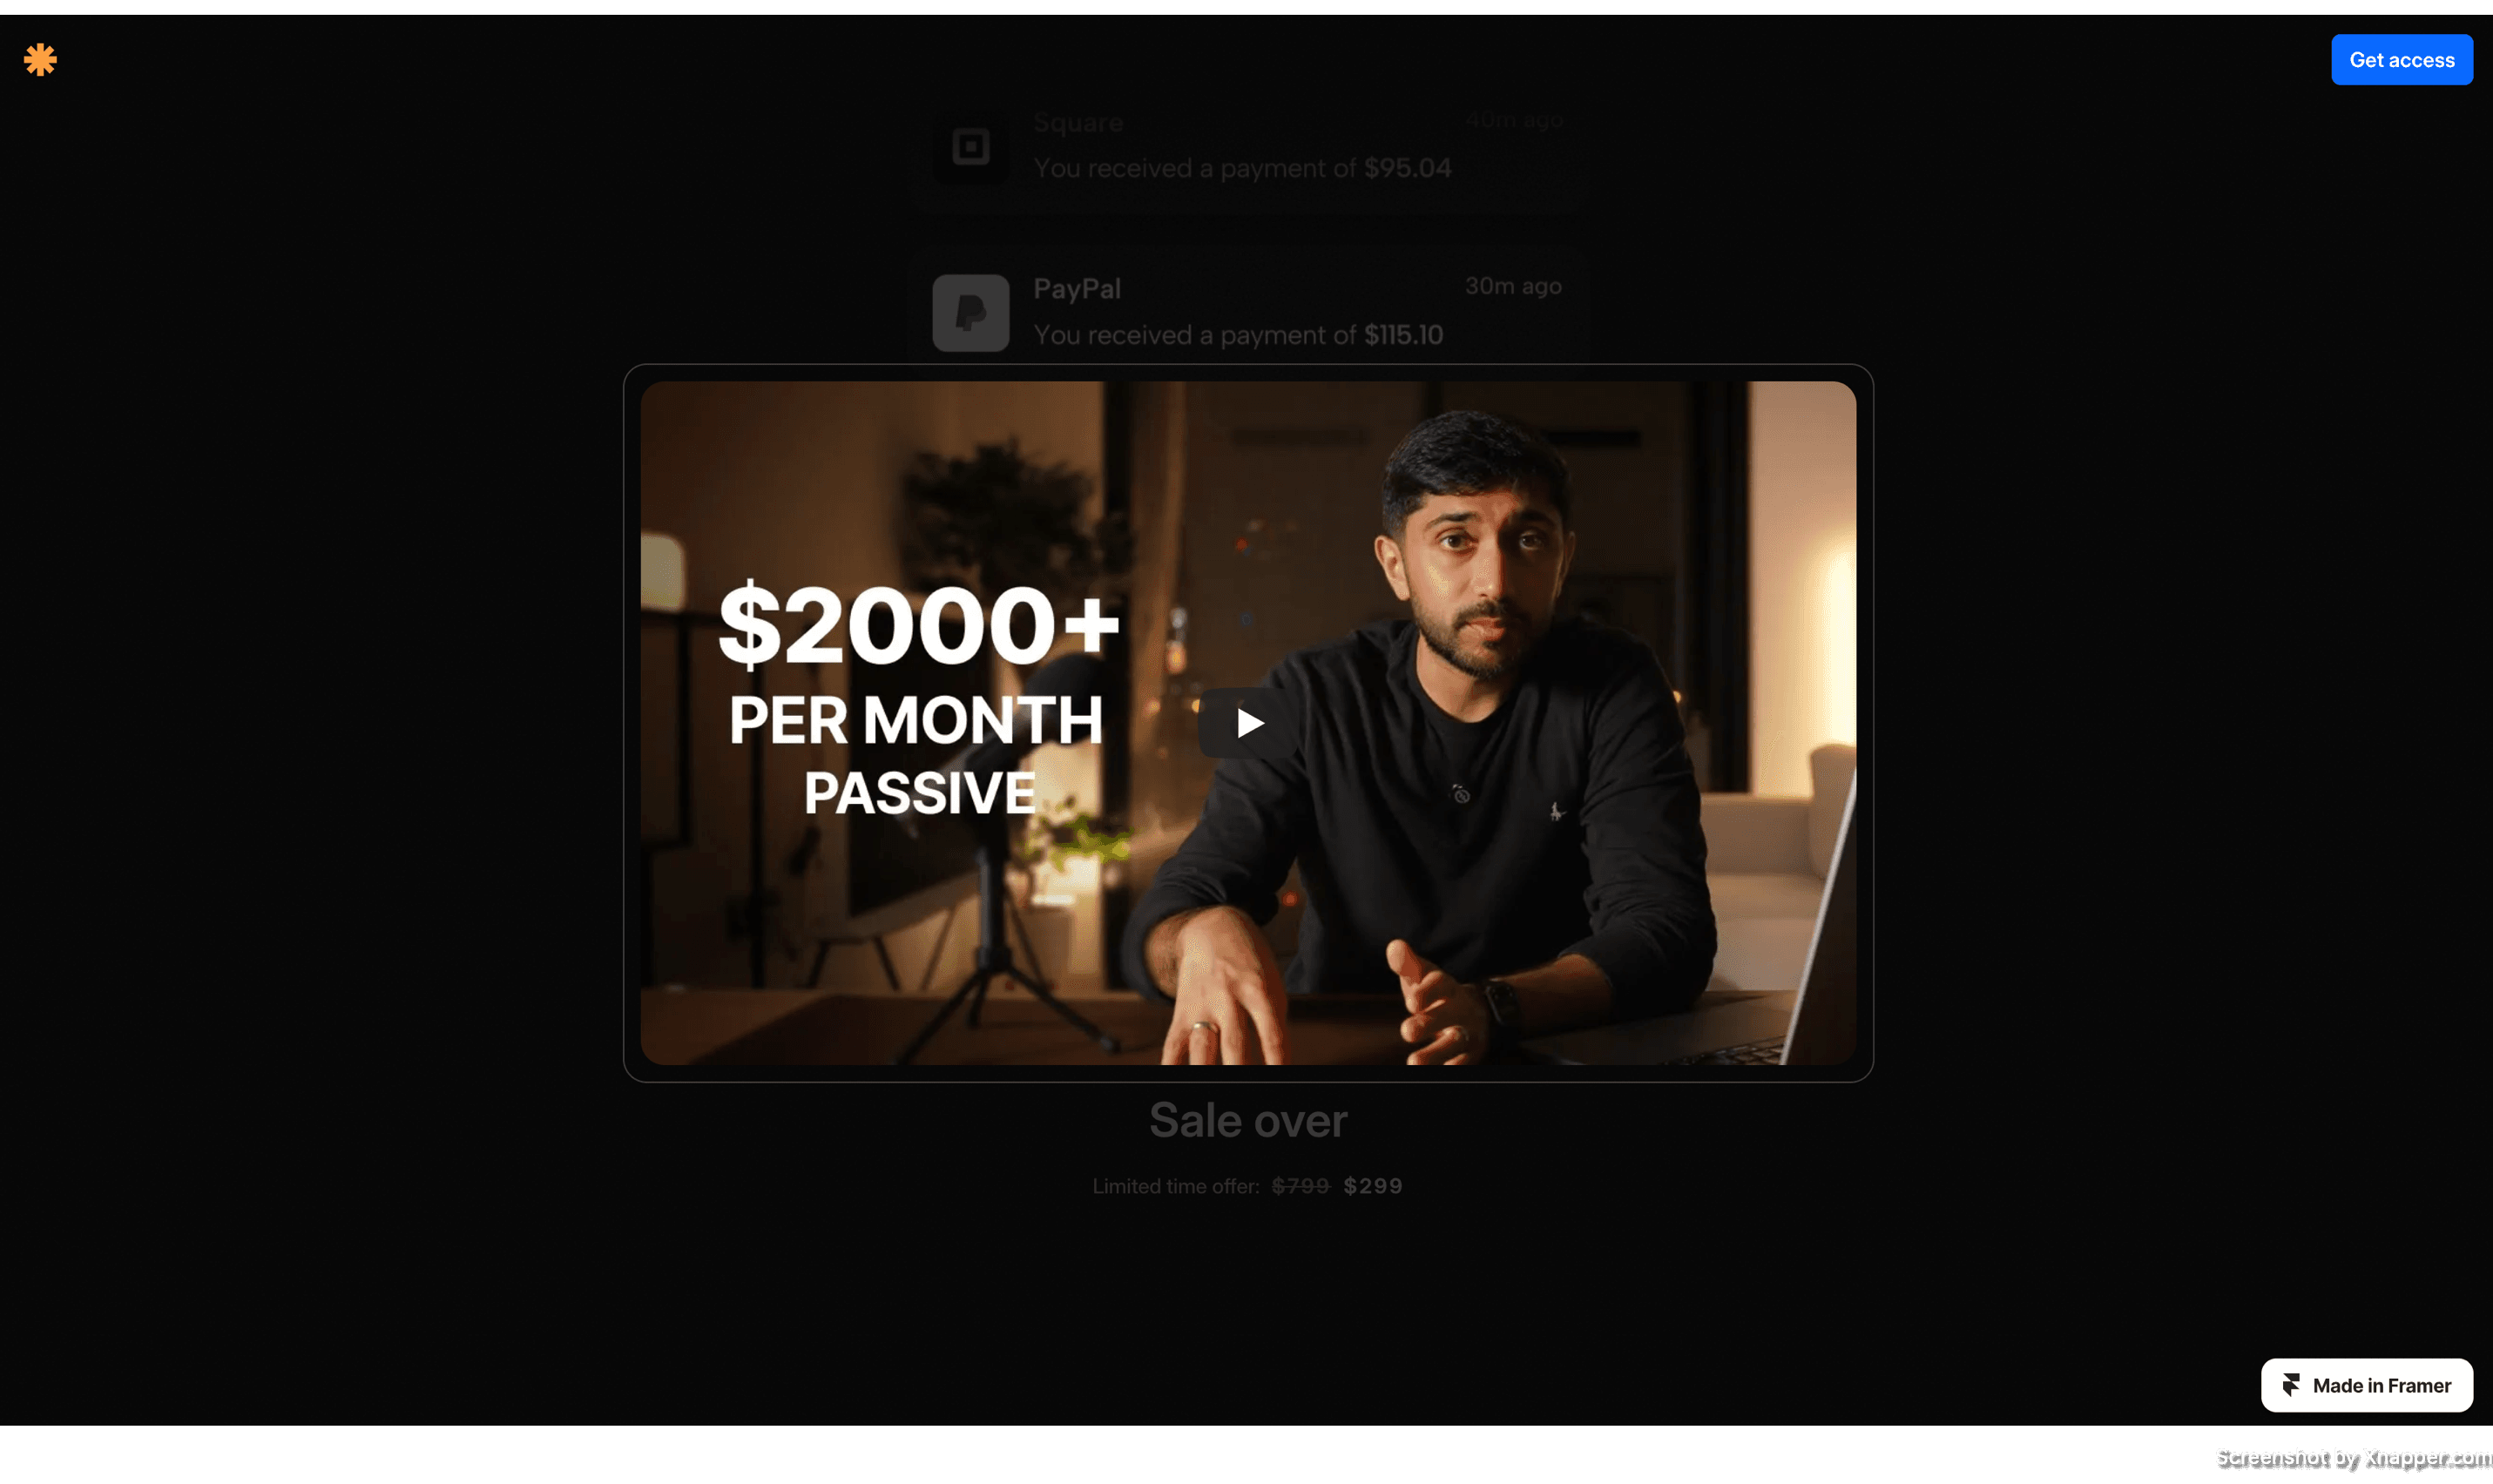Click the $115.10 payment amount

(x=1403, y=335)
